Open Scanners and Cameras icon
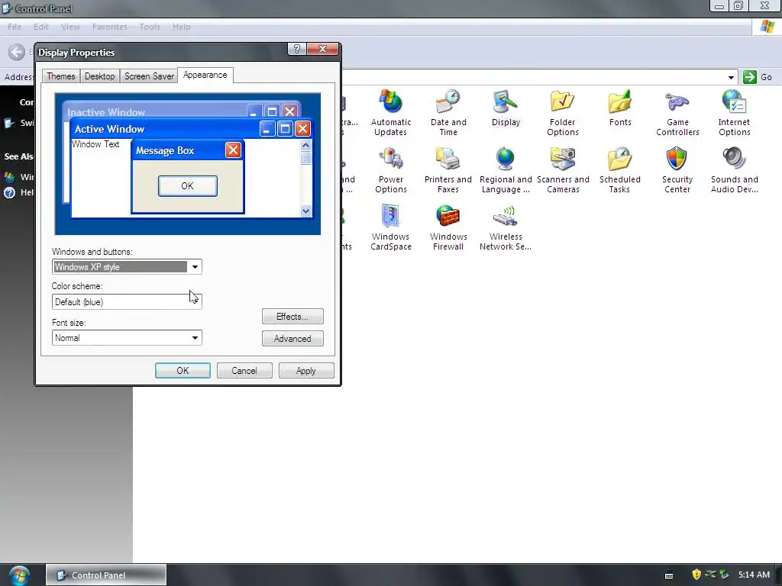 coord(563,170)
